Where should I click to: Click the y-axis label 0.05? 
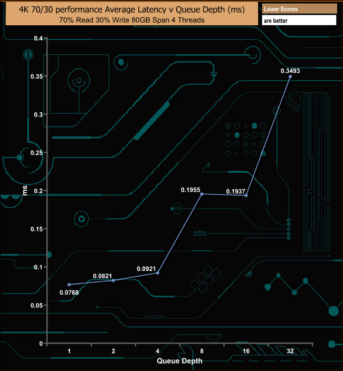click(36, 305)
